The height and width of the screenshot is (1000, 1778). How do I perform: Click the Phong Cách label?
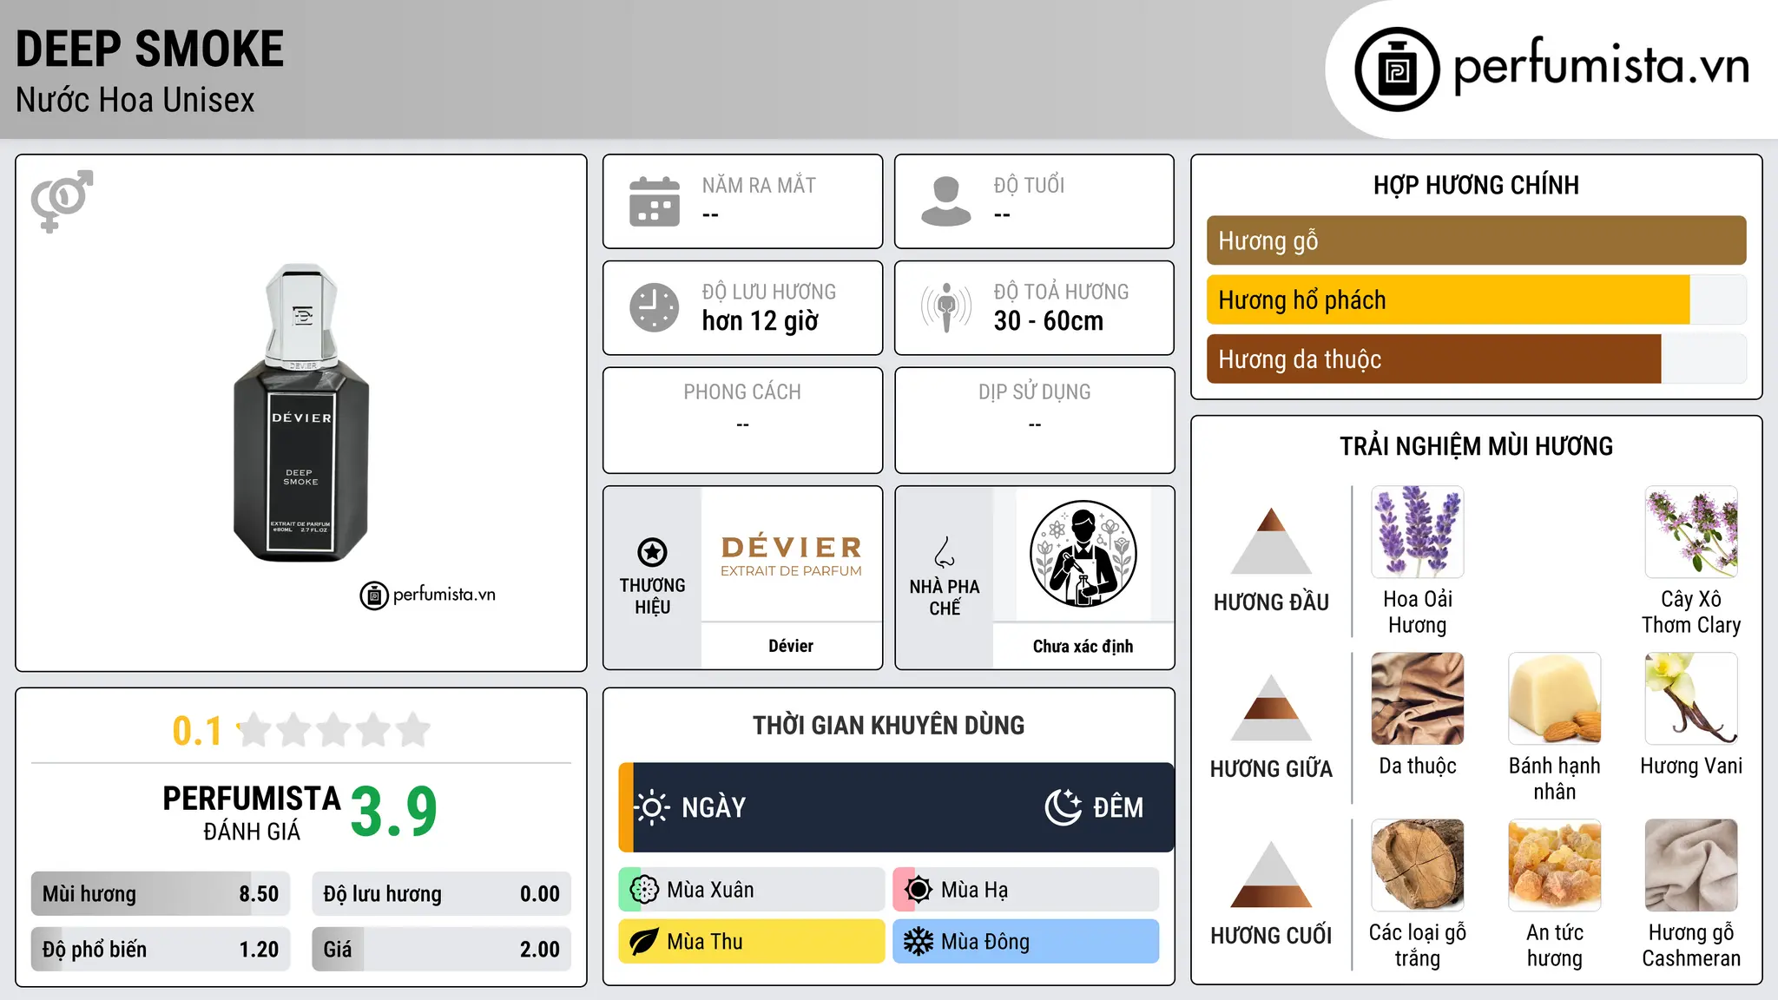point(742,392)
